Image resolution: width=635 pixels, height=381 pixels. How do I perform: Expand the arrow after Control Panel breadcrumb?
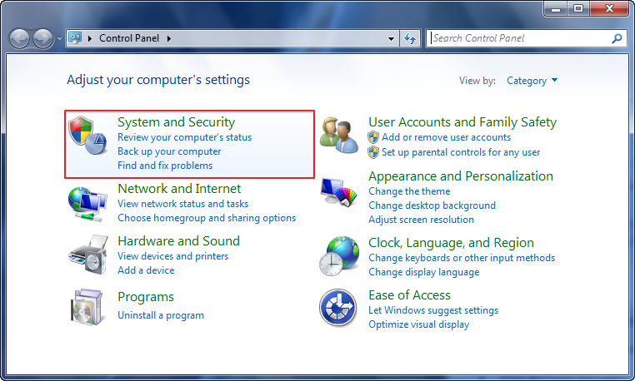coord(169,38)
